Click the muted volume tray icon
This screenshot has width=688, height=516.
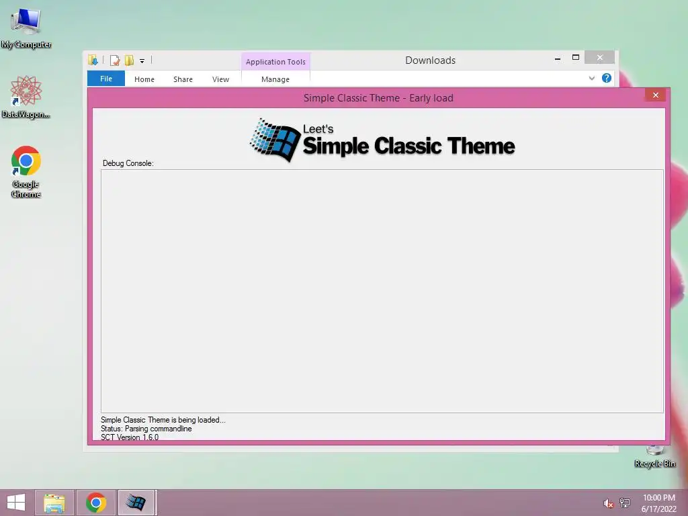pyautogui.click(x=608, y=503)
